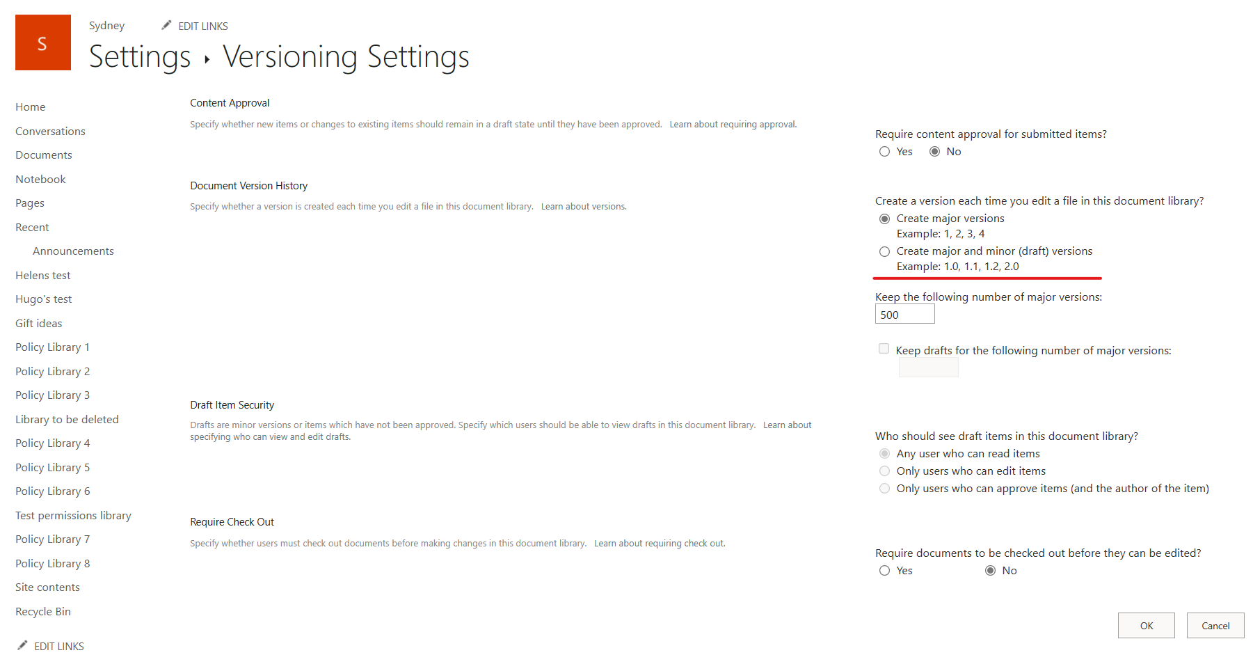Open Announcements under Recent

coord(73,251)
